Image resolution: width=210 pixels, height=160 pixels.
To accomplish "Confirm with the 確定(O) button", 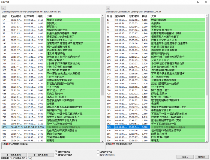I will click(202, 157).
